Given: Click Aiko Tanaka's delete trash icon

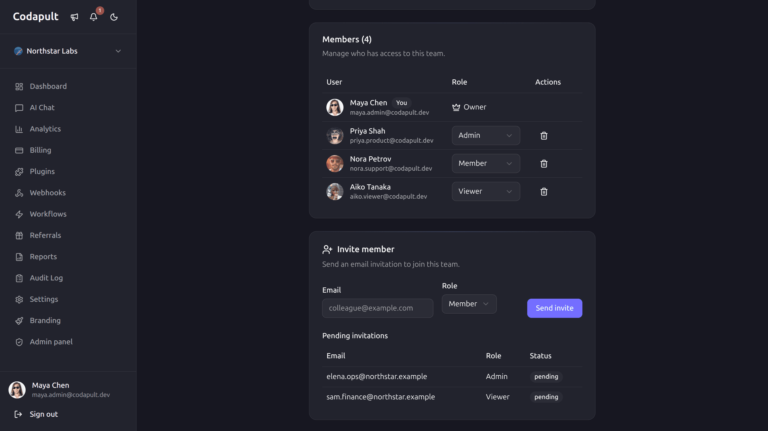Looking at the screenshot, I should click(x=544, y=192).
